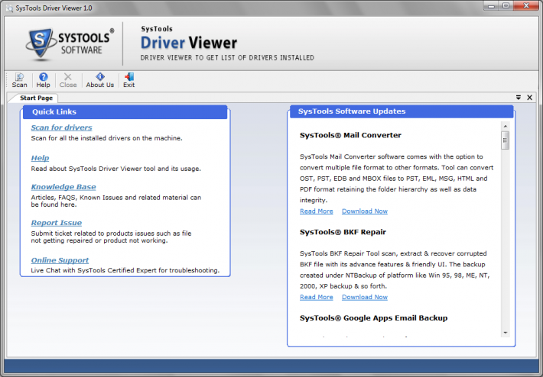Click the Quick Links panel header
Screen dimensions: 543x377
pos(125,112)
